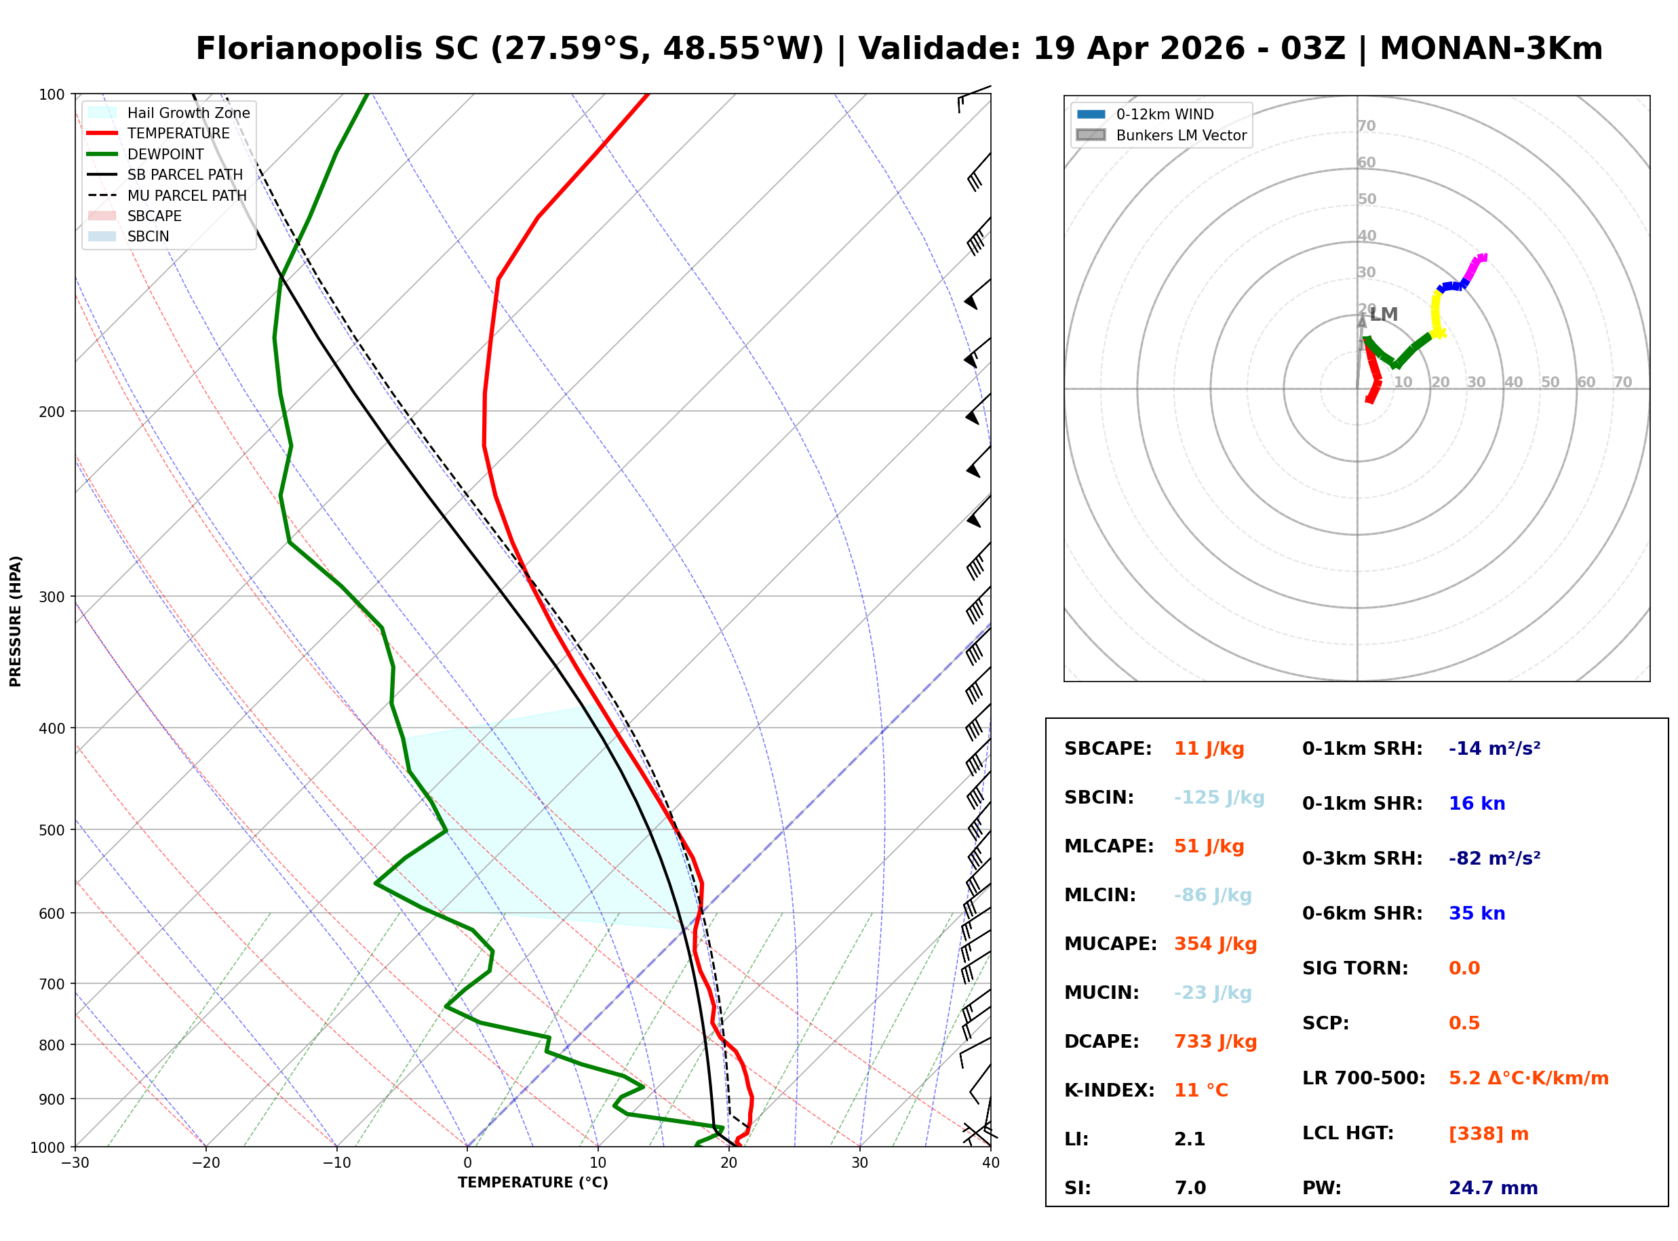The height and width of the screenshot is (1241, 1678).
Task: Click the red TEMPERATURE legend line
Action: pos(102,134)
